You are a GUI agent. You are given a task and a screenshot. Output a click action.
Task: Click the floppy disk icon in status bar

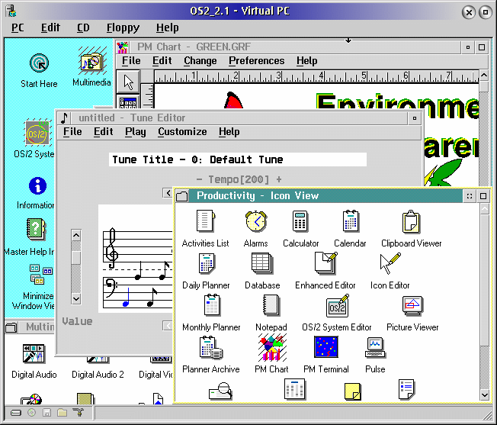tap(47, 413)
